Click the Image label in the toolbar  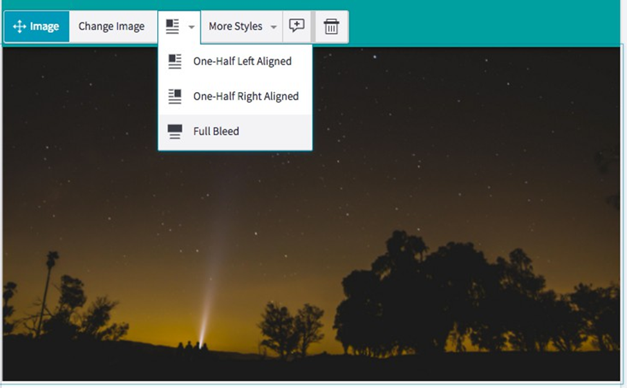[x=44, y=27]
